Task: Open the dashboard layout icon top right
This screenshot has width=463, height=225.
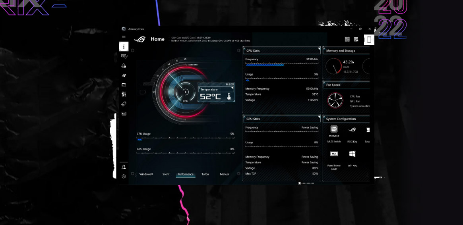Action: (x=347, y=39)
